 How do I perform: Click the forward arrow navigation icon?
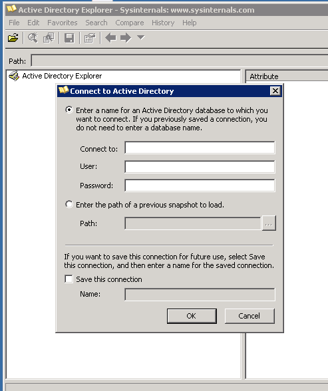(126, 38)
